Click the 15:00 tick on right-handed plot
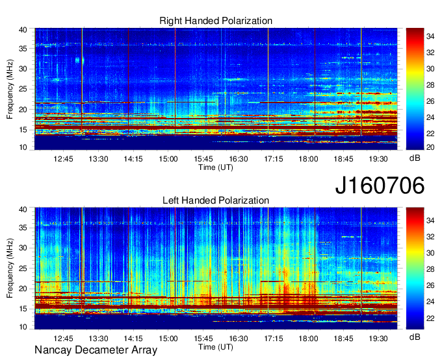This screenshot has width=442, height=358. (x=168, y=159)
